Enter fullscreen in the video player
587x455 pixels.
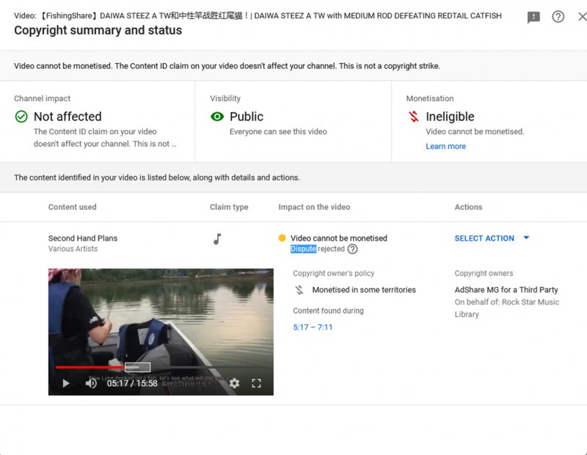point(257,383)
